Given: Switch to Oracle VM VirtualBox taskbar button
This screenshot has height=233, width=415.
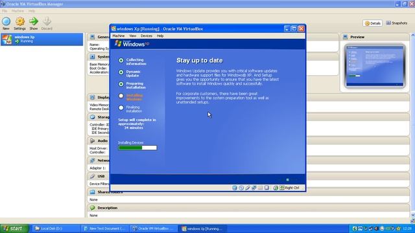Looking at the screenshot, I should pos(154,228).
